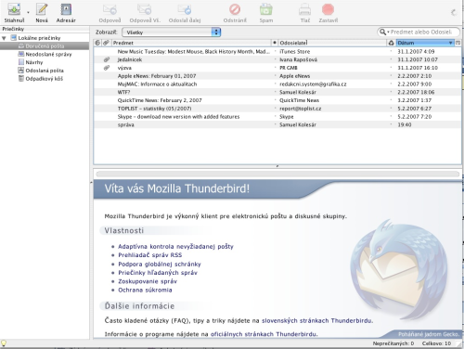Click the Tlač print icon

point(305,9)
